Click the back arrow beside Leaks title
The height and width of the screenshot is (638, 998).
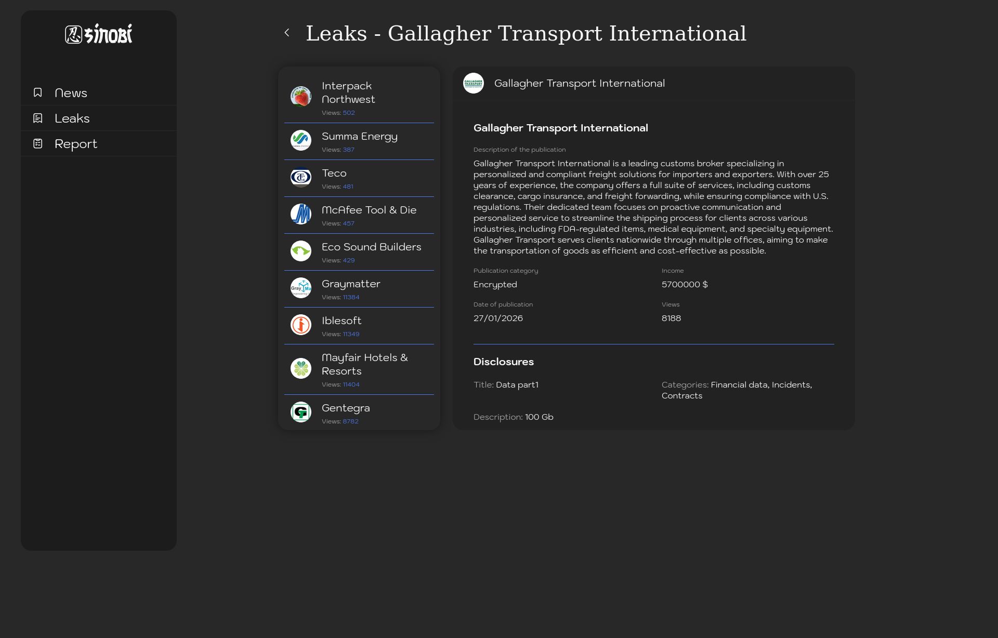[287, 33]
